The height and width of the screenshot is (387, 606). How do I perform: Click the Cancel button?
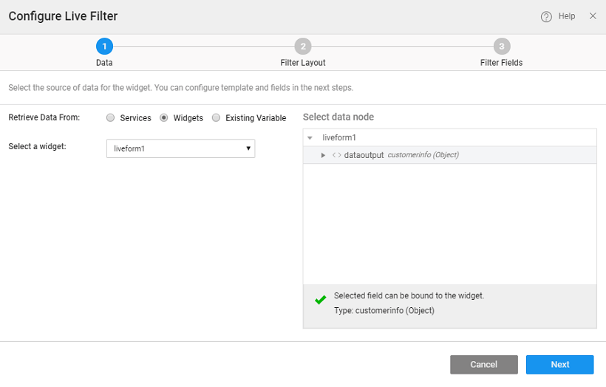(483, 364)
